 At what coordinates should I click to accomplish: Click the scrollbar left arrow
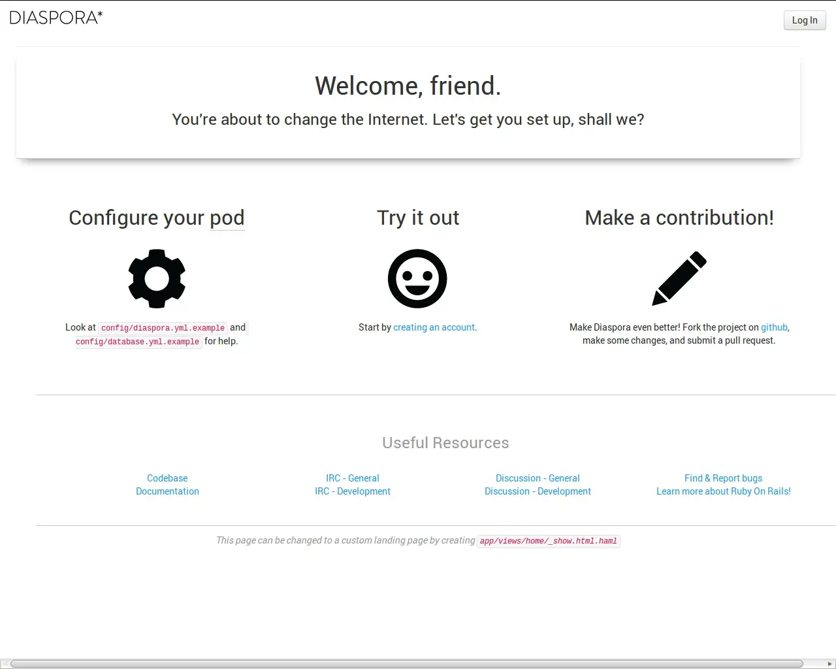coord(5,664)
